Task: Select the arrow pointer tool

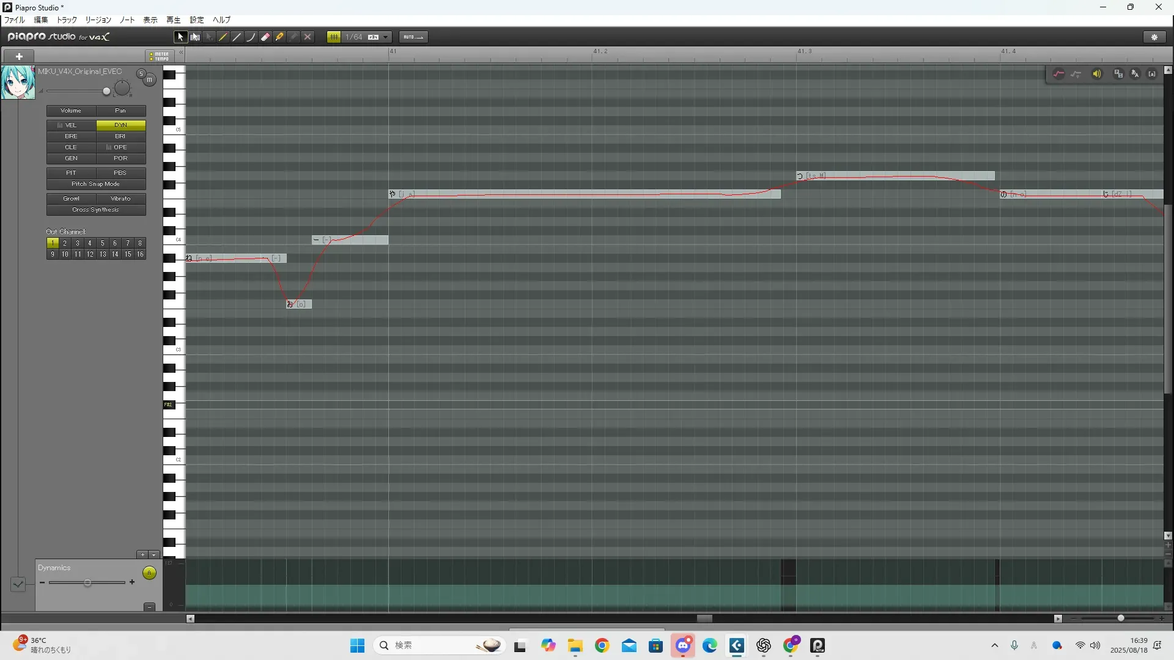Action: 180,37
